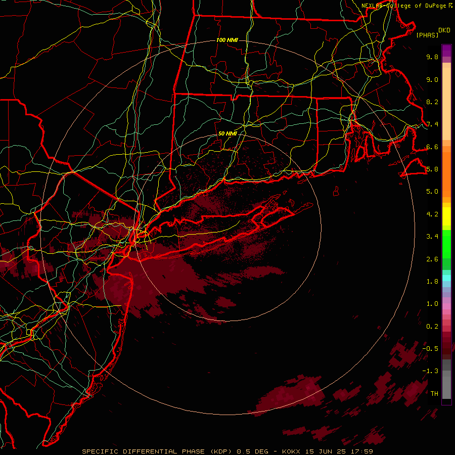The width and height of the screenshot is (455, 455).
Task: Click the 1.0 color scale value
Action: click(x=432, y=304)
